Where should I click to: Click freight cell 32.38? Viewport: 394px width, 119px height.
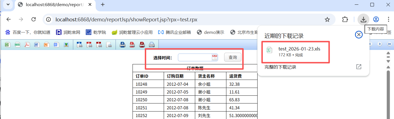point(242,84)
